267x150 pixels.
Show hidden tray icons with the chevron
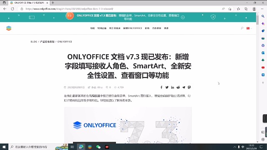click(234, 147)
